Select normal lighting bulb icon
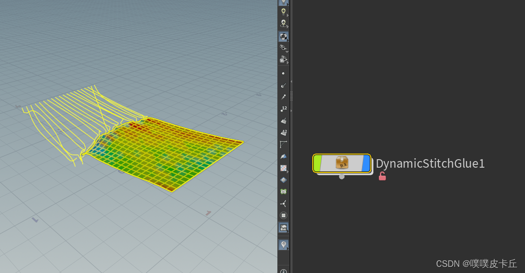525x273 pixels. coord(283,12)
